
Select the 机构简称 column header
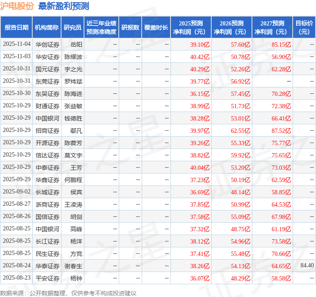click(47, 28)
